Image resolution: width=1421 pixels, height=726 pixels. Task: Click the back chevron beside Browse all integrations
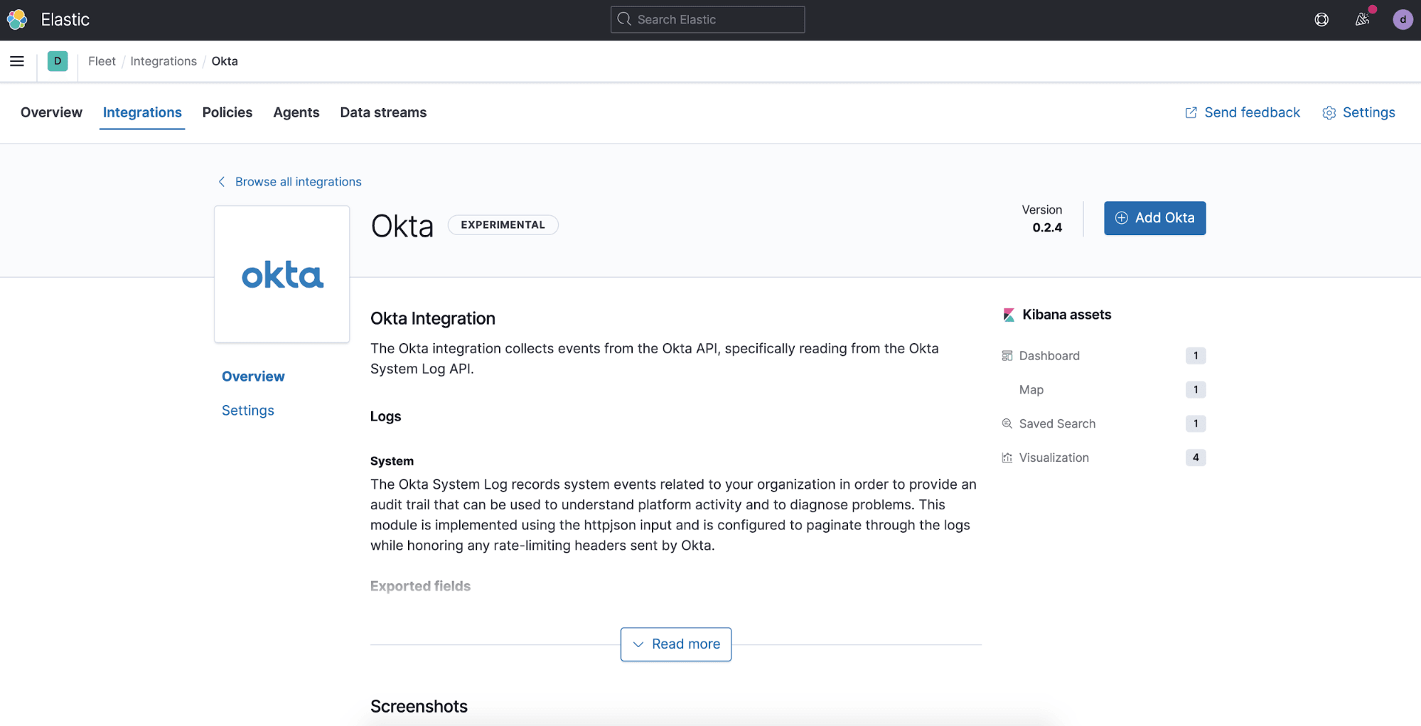pyautogui.click(x=221, y=181)
